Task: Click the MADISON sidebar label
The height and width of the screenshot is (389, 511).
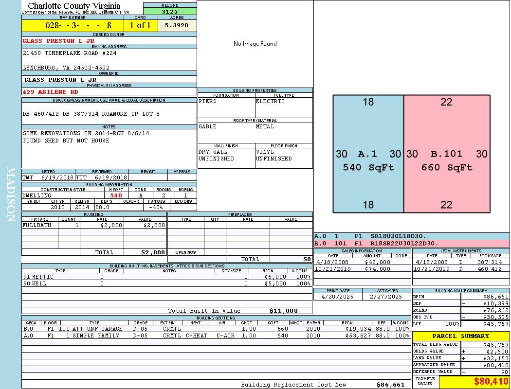Action: pos(11,194)
